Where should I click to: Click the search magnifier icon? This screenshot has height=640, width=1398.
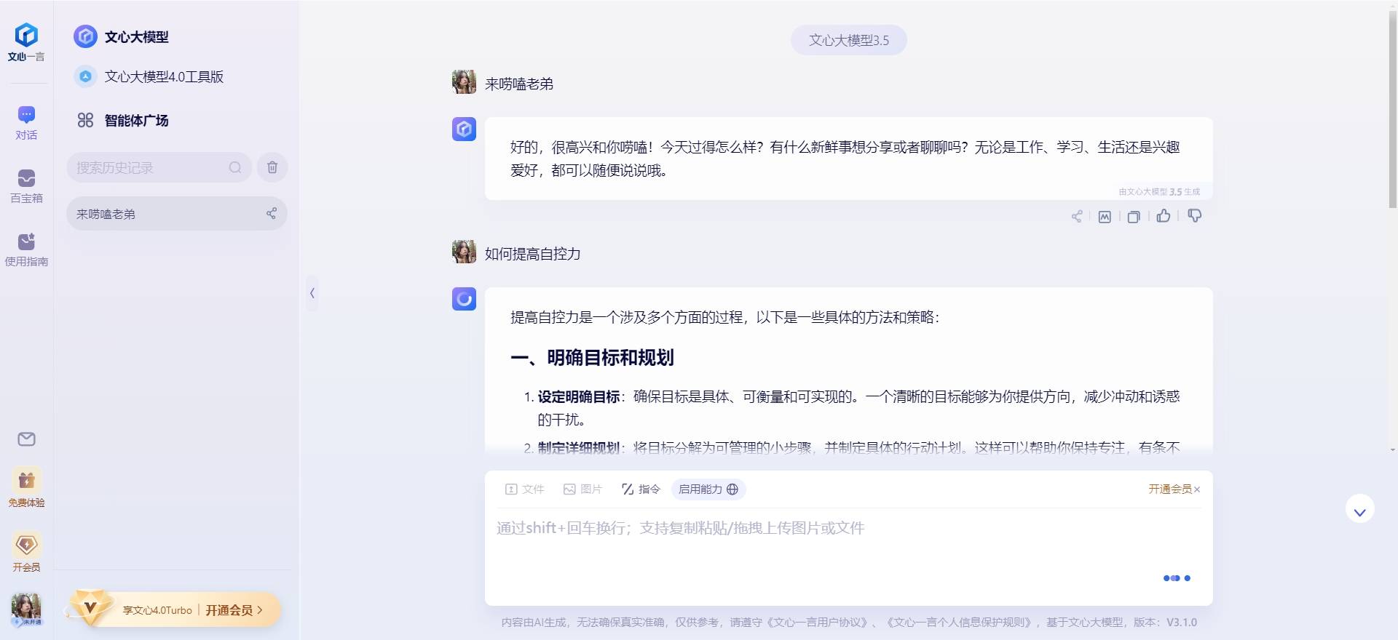point(235,167)
